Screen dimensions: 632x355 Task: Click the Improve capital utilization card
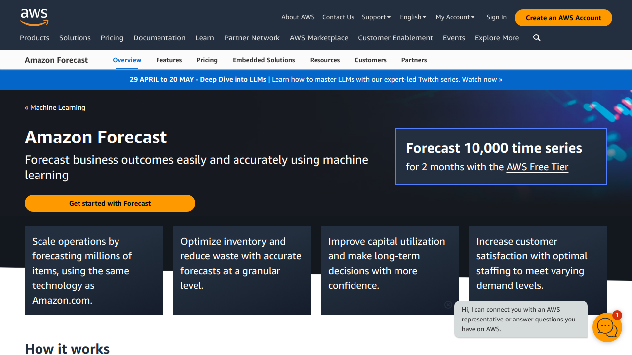tap(390, 271)
